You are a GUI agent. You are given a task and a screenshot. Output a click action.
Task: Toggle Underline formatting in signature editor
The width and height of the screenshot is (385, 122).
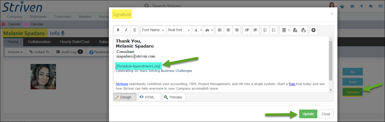point(135,30)
